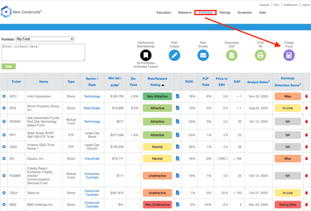
Task: Open the PDF report for SQ
Action: tap(178, 159)
